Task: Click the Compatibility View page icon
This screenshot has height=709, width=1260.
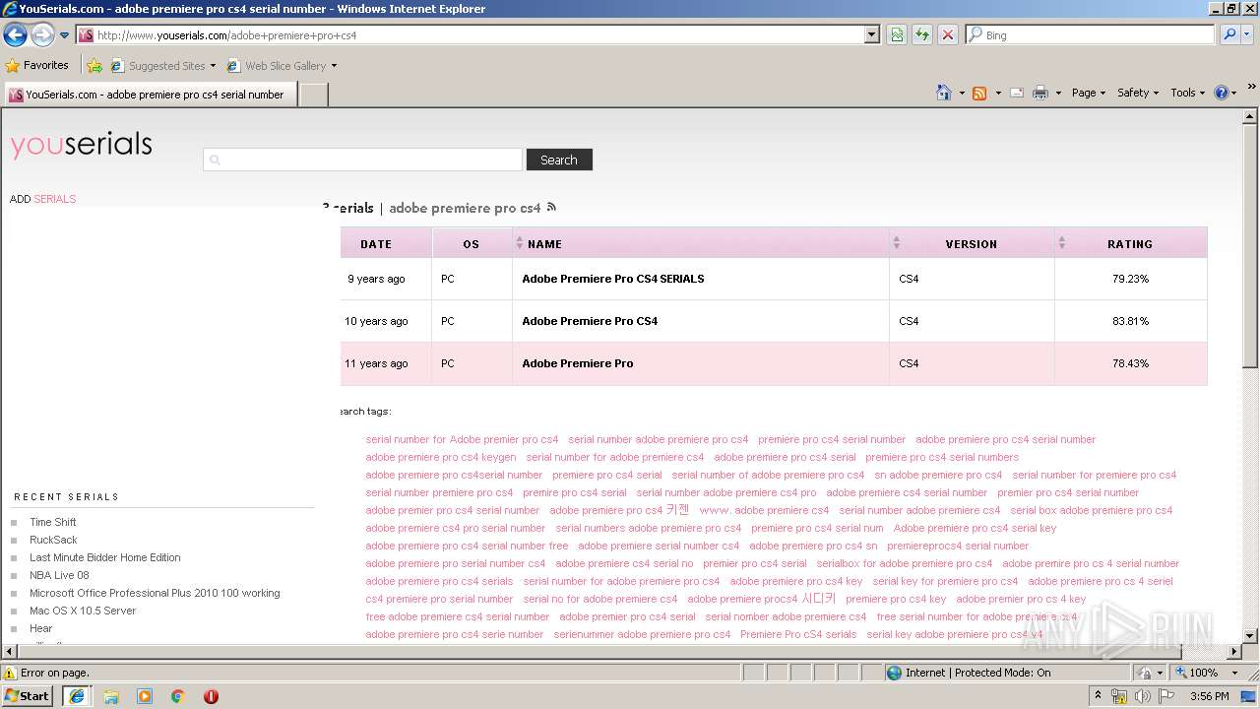Action: point(897,34)
